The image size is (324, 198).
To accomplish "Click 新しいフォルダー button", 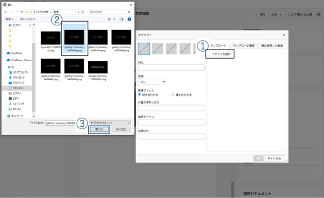I will point(28,19).
